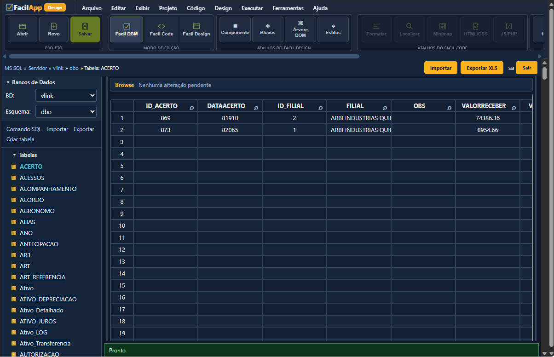Open the Ativo_Detalhado table
Screen dimensions: 554x357
coord(41,311)
